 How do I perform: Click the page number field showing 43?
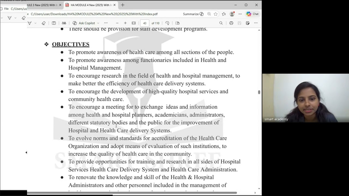[145, 23]
